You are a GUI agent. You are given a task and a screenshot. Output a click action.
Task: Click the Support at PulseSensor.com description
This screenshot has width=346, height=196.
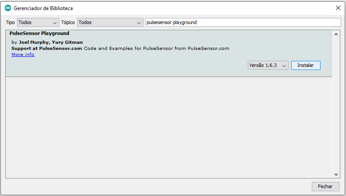120,49
